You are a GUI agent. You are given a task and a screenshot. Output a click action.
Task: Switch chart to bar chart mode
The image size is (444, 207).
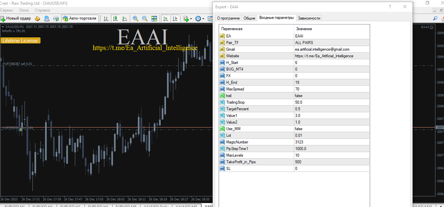[x=106, y=18]
